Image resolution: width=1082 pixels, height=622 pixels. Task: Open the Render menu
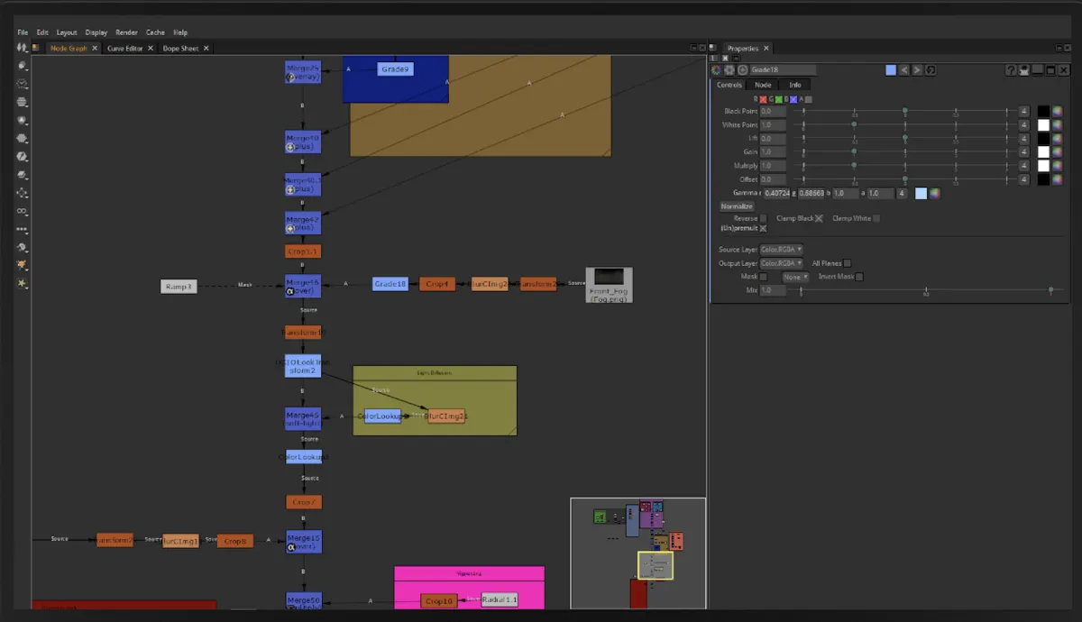point(126,32)
